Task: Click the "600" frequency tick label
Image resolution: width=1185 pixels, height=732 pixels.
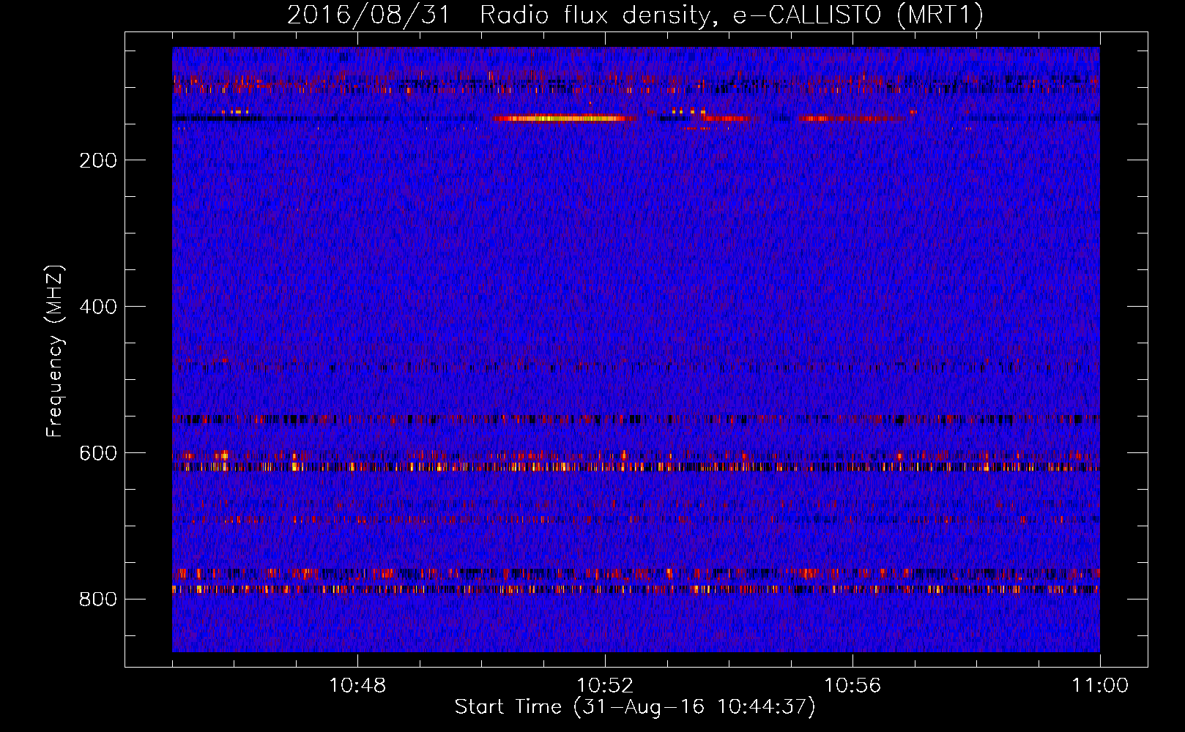Action: tap(98, 453)
